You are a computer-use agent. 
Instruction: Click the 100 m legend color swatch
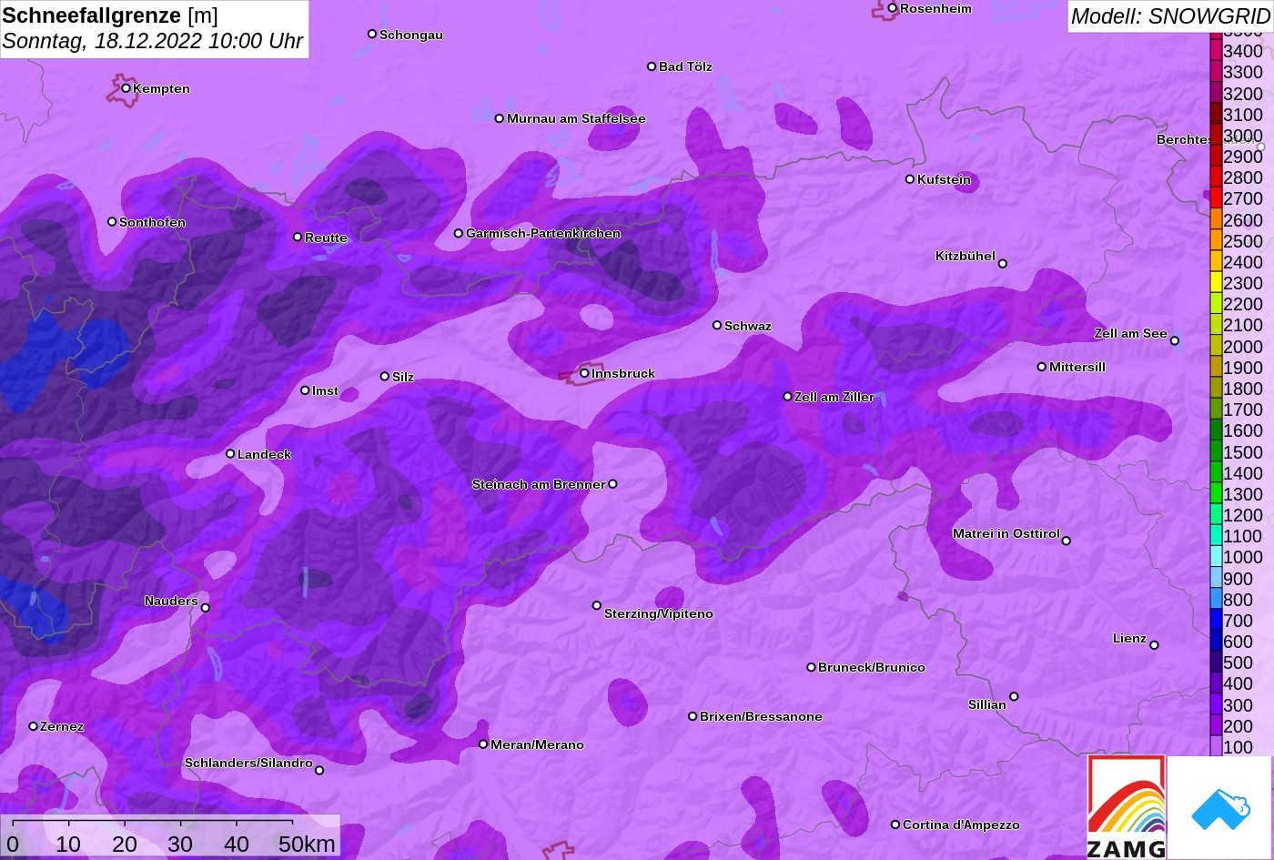1216,747
